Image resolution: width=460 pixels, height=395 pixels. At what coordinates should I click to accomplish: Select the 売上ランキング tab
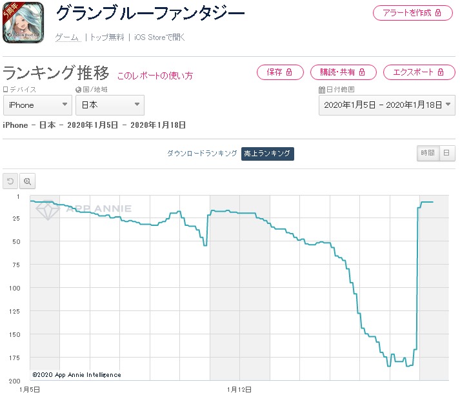click(268, 154)
